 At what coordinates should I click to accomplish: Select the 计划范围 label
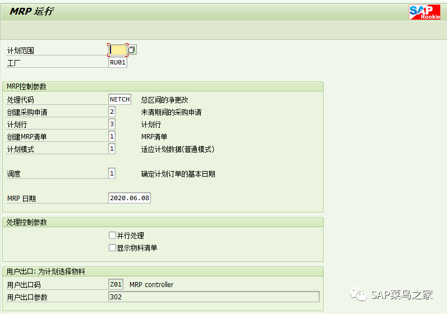click(x=21, y=50)
